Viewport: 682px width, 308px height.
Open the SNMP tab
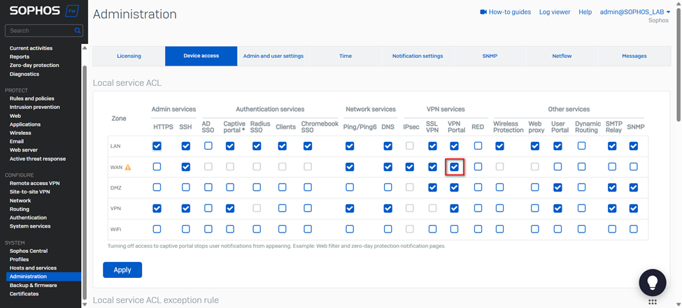[x=490, y=56]
